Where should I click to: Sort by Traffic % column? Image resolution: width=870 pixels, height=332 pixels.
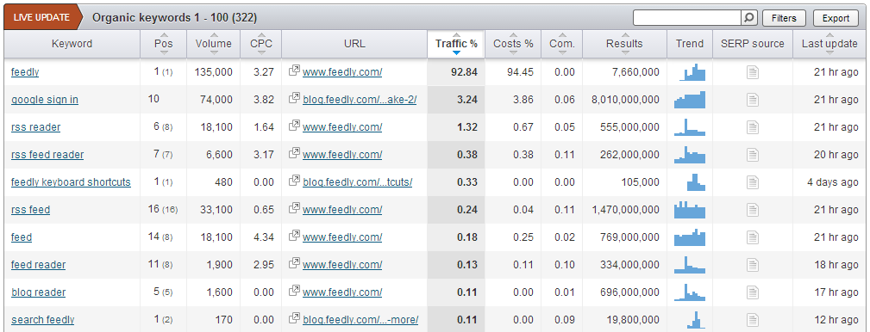tap(456, 44)
